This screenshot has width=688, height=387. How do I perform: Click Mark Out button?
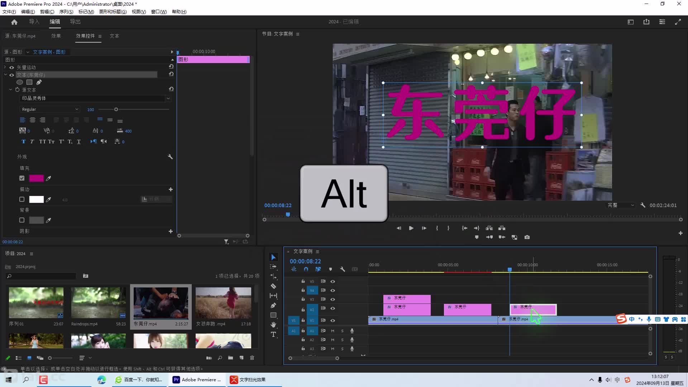click(448, 228)
